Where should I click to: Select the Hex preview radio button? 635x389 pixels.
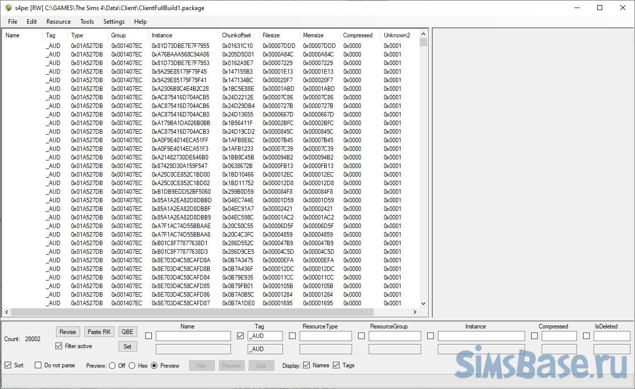132,366
